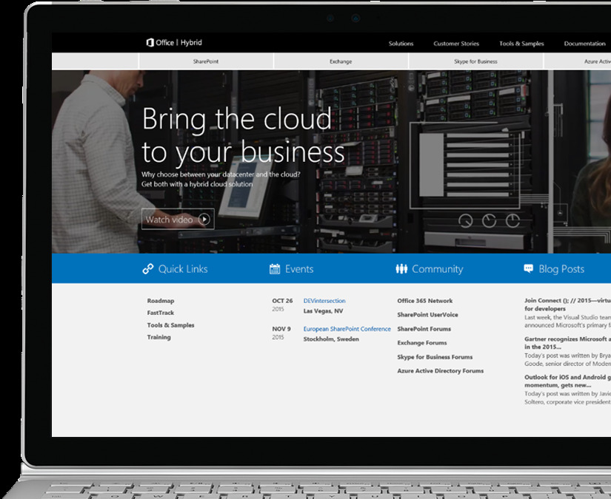Image resolution: width=611 pixels, height=499 pixels.
Task: Click the Events calendar icon
Action: tap(275, 269)
